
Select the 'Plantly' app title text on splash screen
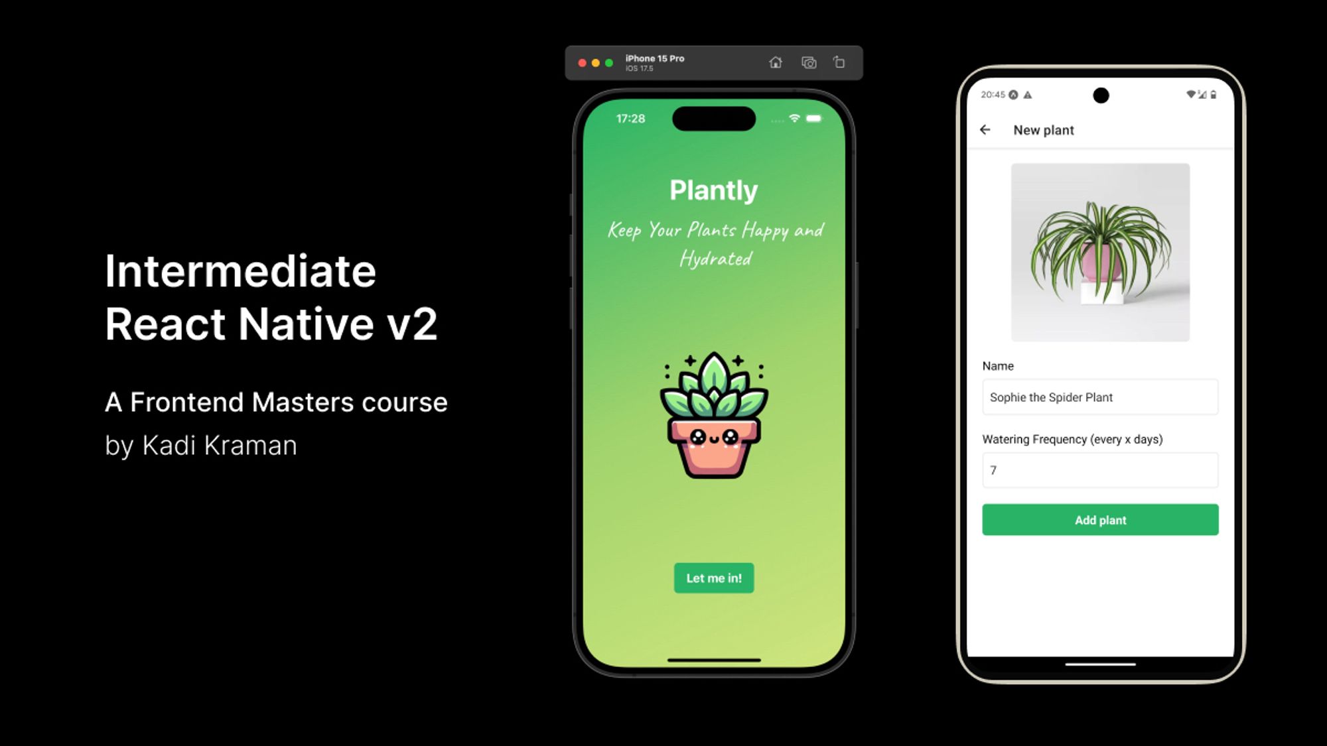click(x=714, y=188)
